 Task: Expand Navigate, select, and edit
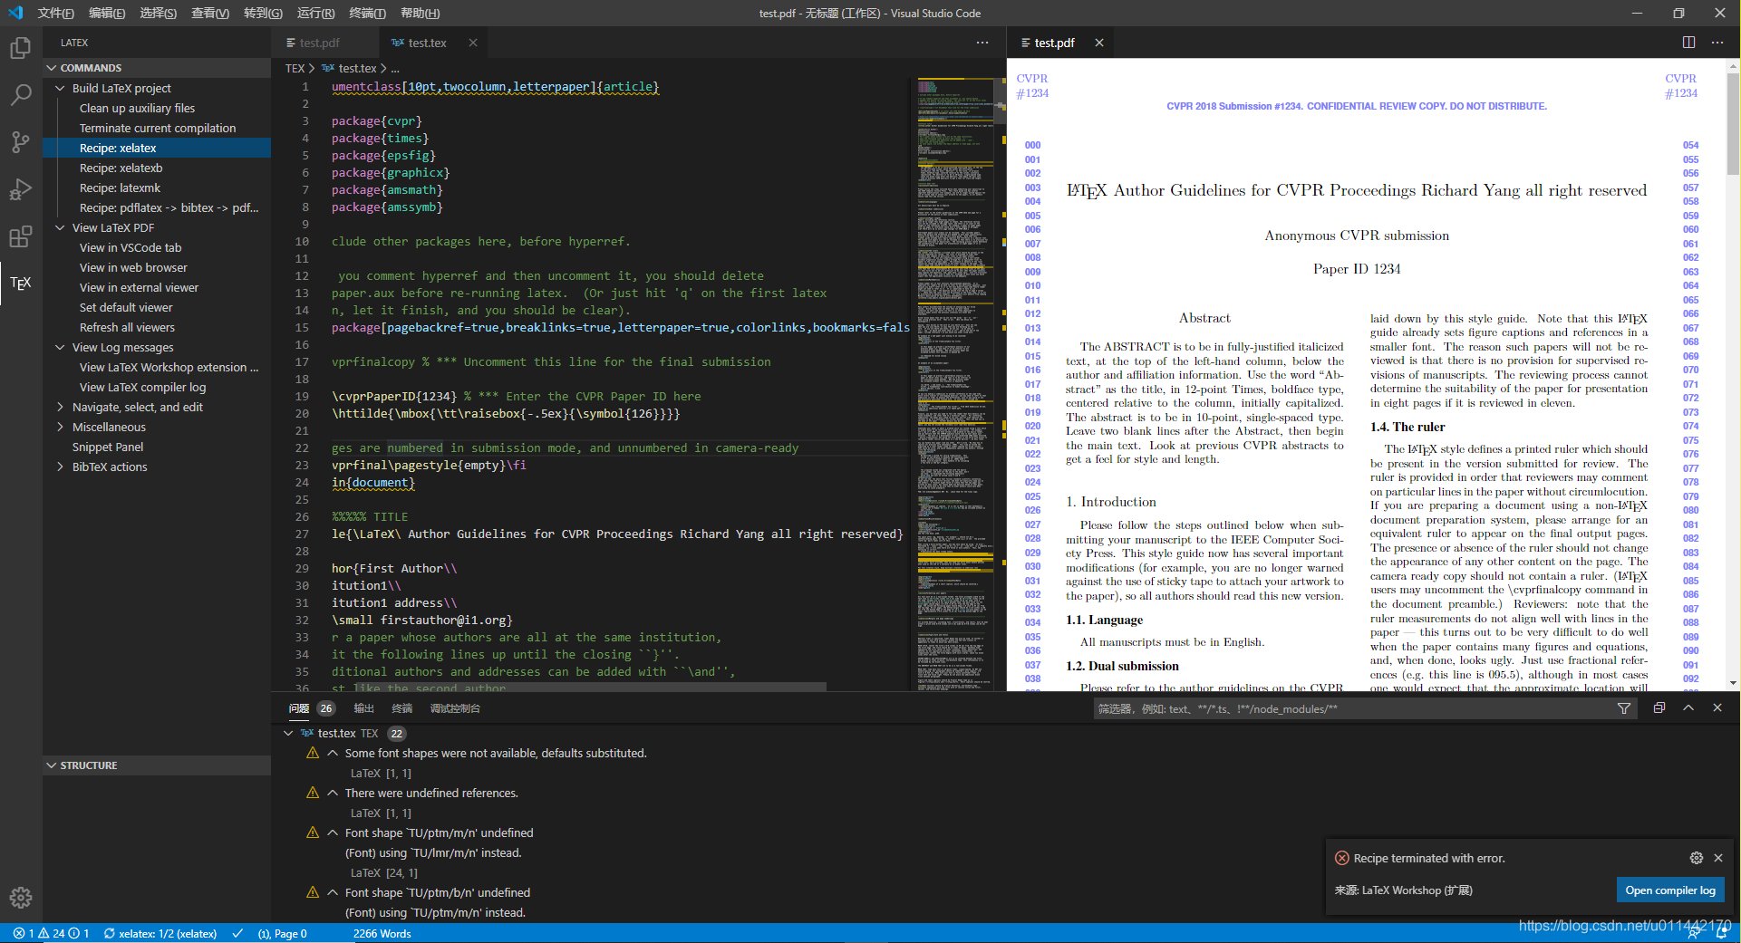61,407
